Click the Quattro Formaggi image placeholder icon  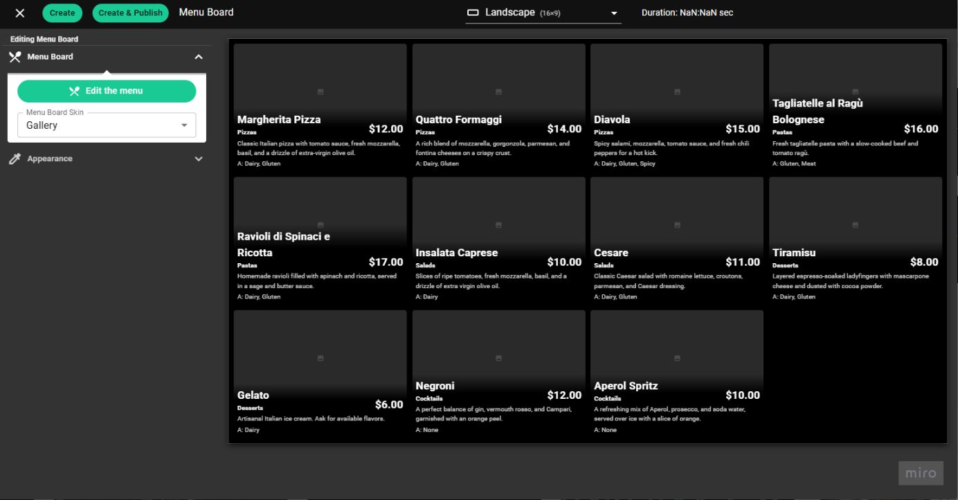tap(499, 91)
